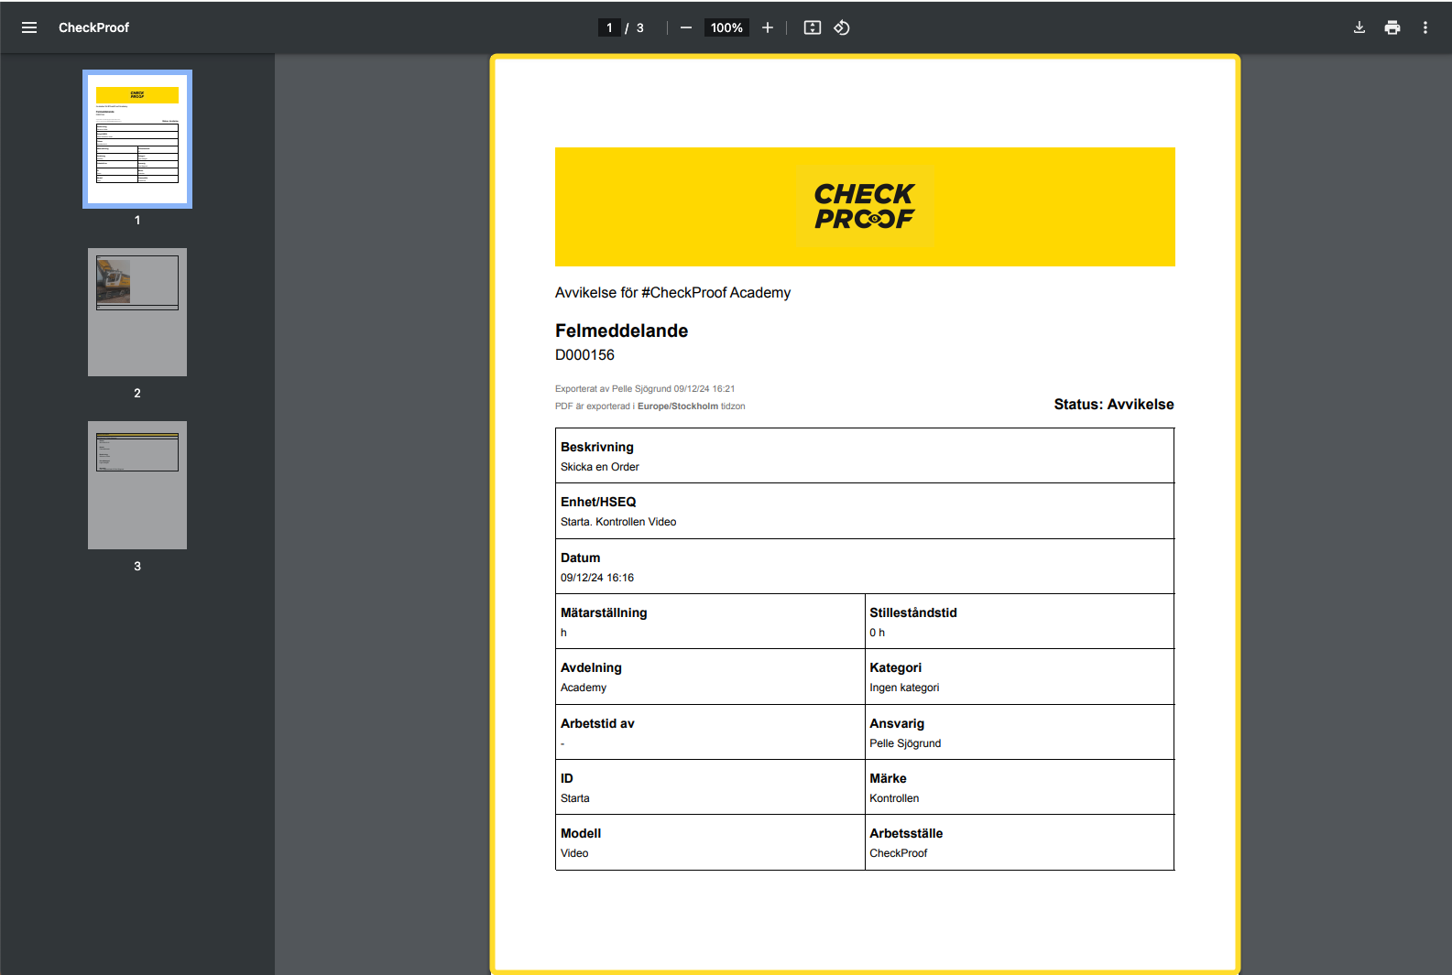Open the three-dot more actions menu
Screen dimensions: 1452x975
tap(1425, 27)
